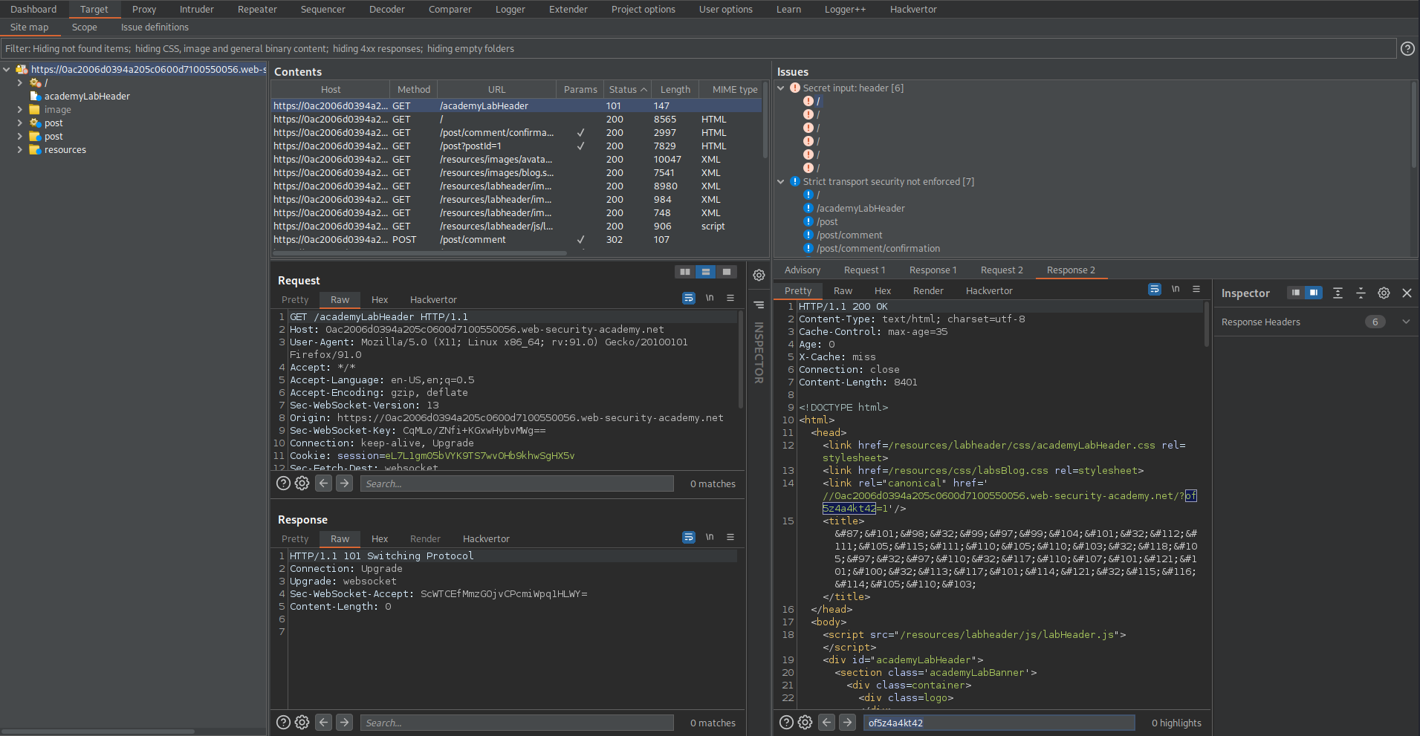Open Inspector settings gear
The height and width of the screenshot is (736, 1420).
pos(1384,293)
